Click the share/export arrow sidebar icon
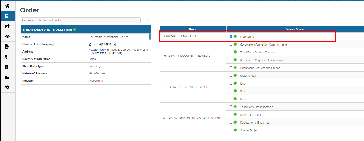This screenshot has width=364, height=141. [x=7, y=26]
